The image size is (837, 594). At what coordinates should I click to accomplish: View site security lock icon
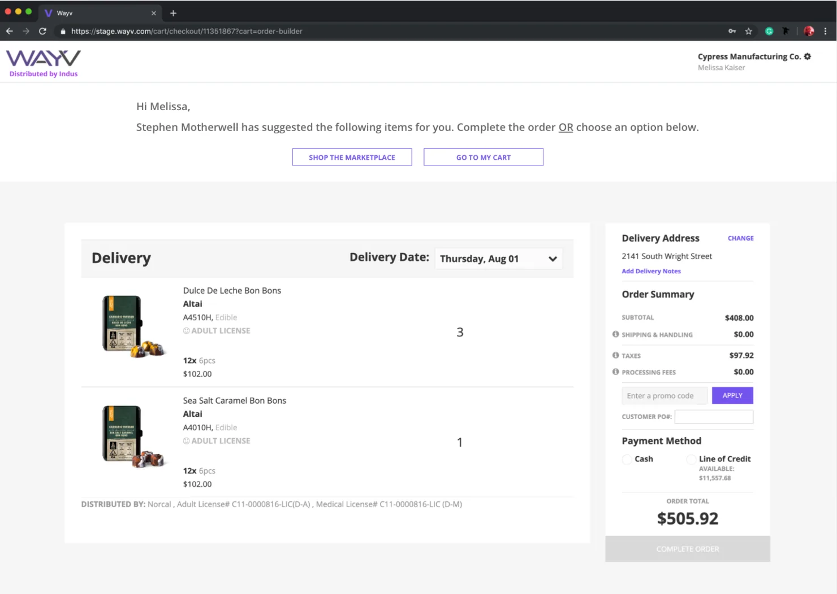[x=63, y=32]
